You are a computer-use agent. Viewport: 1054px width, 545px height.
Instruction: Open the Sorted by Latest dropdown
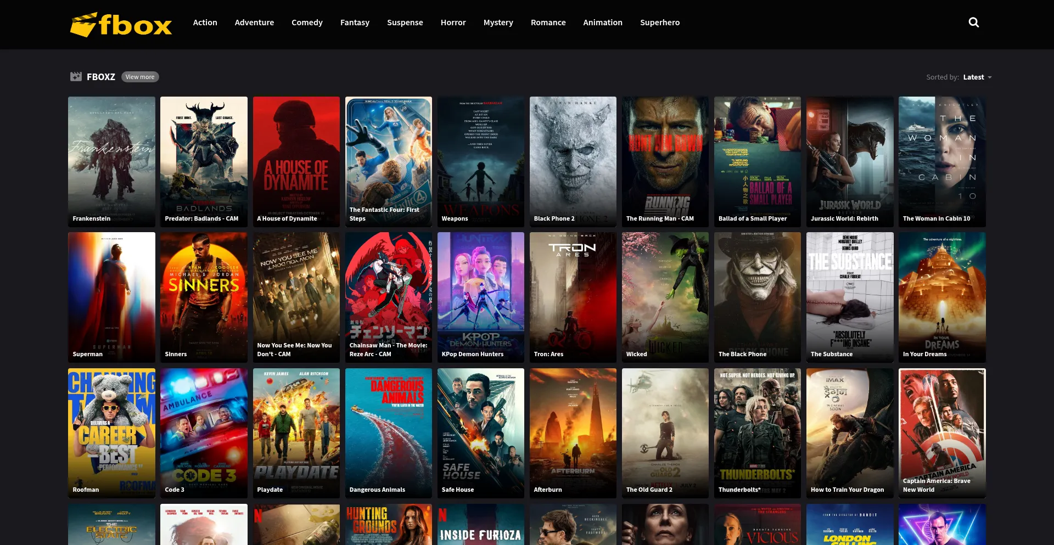[977, 77]
